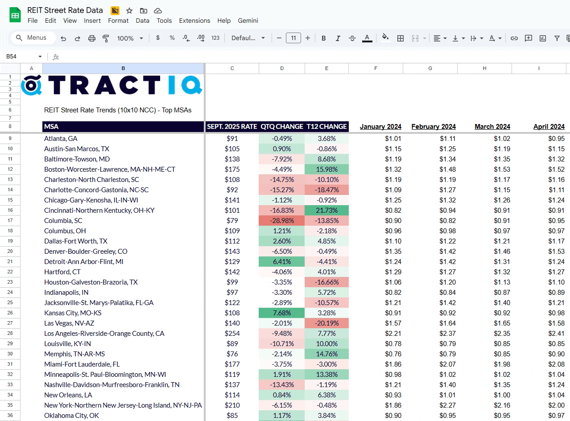Toggle bold formatting
The height and width of the screenshot is (421, 570).
[x=324, y=38]
